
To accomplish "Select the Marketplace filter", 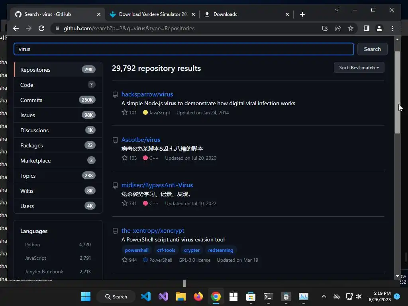I will pyautogui.click(x=58, y=161).
